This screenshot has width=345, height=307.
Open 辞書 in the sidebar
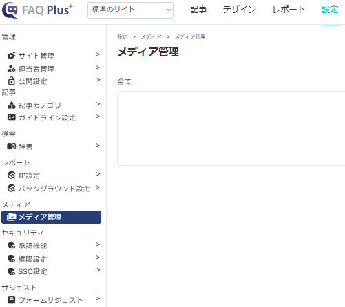coord(25,147)
